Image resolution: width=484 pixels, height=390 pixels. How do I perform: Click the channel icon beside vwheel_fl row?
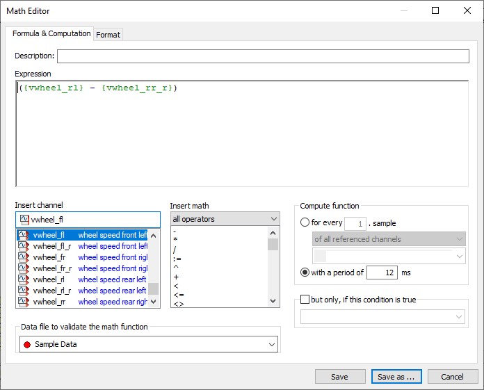24,235
